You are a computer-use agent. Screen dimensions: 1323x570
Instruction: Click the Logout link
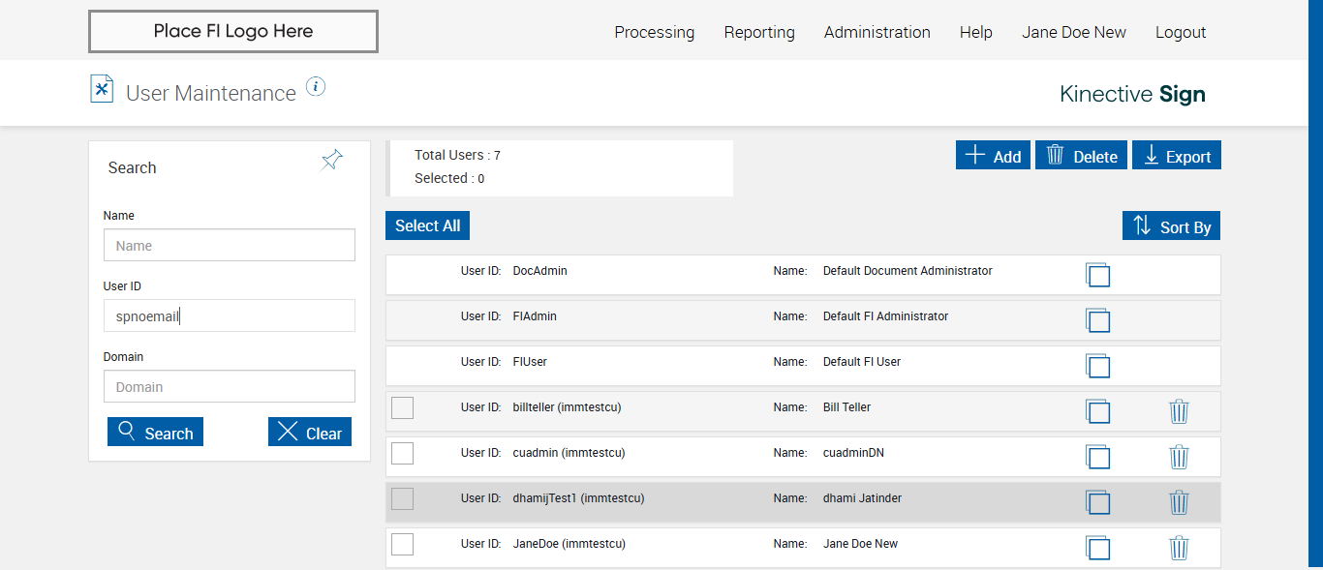(x=1181, y=32)
